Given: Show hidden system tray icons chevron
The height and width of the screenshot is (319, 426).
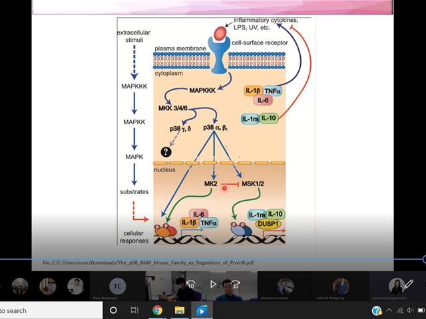Looking at the screenshot, I should click(x=389, y=310).
